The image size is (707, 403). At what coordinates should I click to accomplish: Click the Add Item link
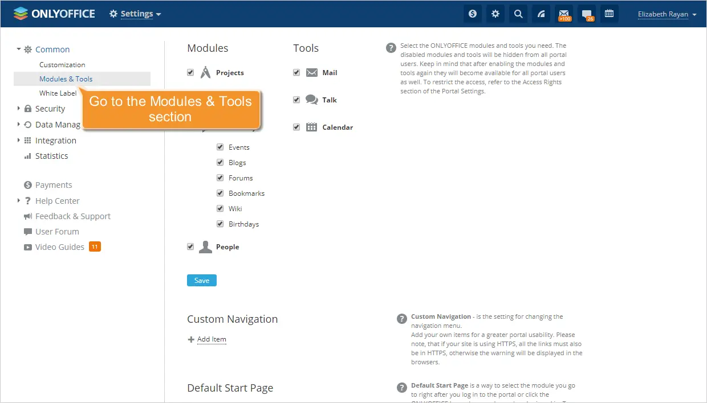coord(212,340)
